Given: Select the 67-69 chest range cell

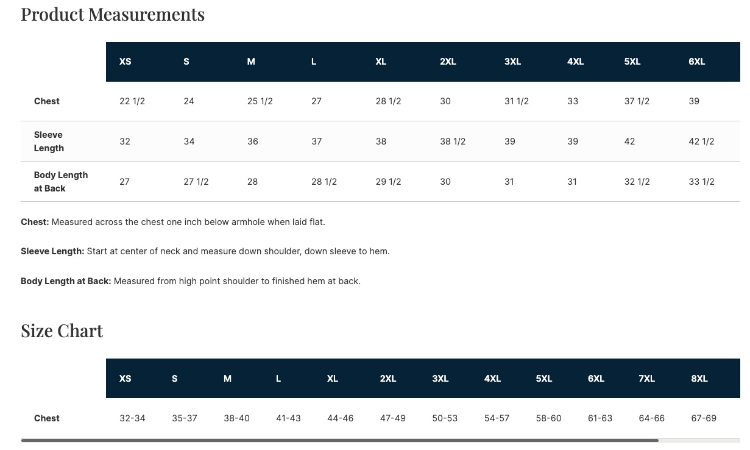Looking at the screenshot, I should [704, 418].
